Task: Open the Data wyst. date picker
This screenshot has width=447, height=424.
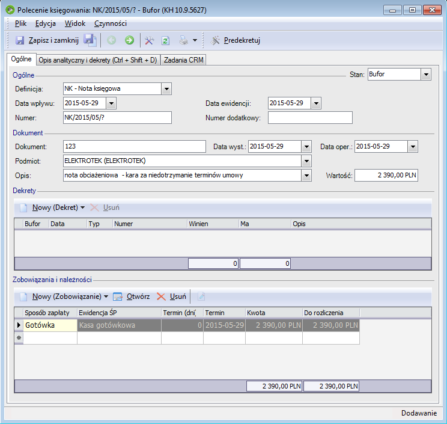Action: [x=306, y=147]
